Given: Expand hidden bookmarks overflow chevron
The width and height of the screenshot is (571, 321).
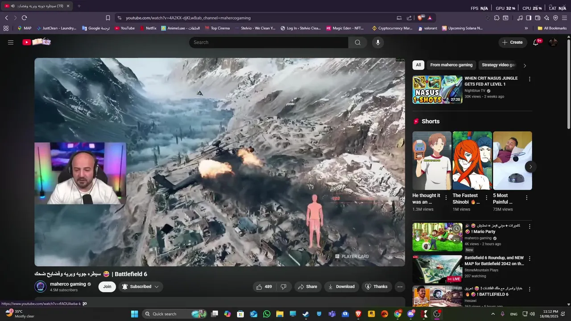Looking at the screenshot, I should tap(526, 28).
